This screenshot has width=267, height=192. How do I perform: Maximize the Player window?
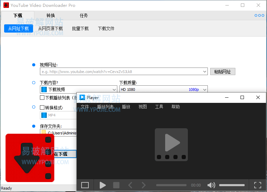242,97
